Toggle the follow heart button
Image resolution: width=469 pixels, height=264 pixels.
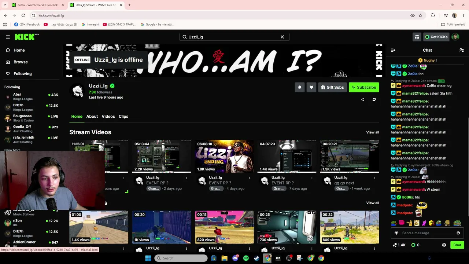coord(311,87)
